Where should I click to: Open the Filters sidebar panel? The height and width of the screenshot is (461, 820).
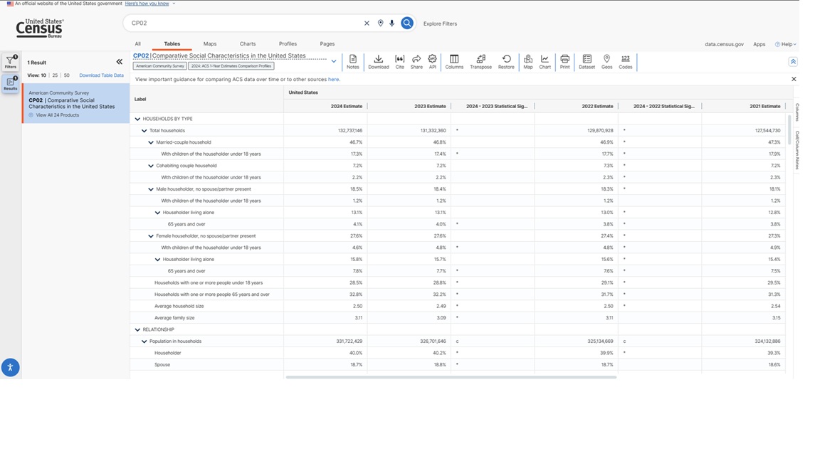coord(11,62)
